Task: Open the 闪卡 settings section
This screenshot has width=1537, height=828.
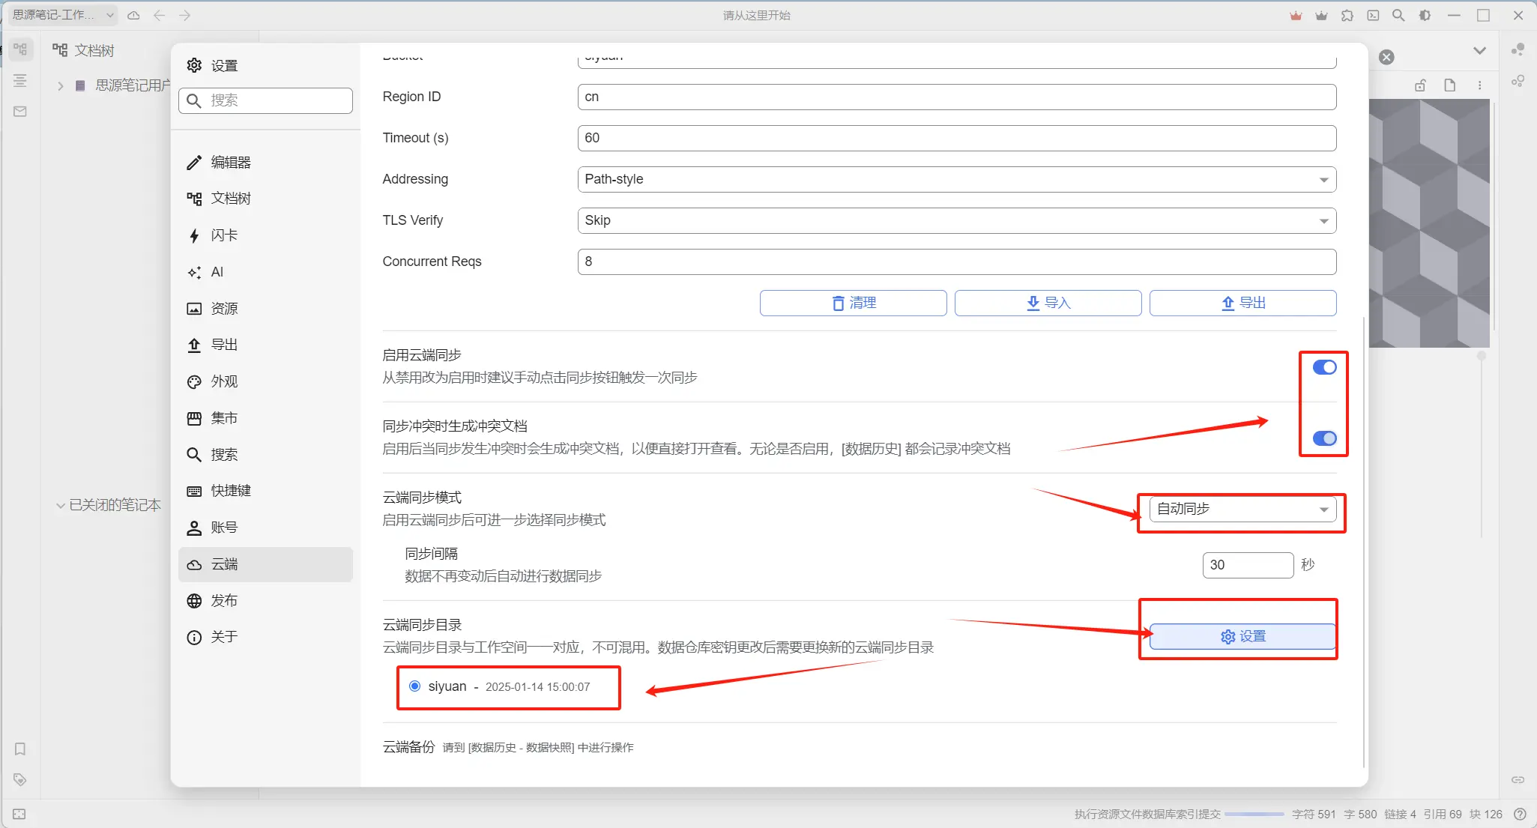Action: click(265, 235)
